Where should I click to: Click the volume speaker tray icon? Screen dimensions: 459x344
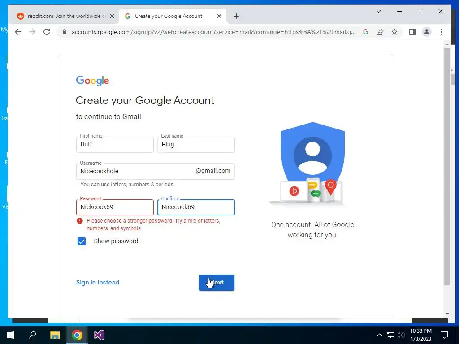pos(401,335)
